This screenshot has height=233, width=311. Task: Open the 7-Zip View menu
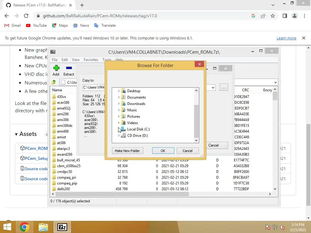[76, 60]
